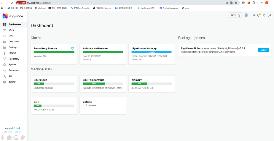Open the Packages section
Screen dimensions: 274x141
(x=13, y=47)
